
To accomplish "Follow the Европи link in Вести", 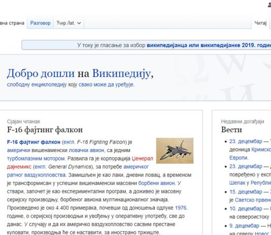I will click(x=239, y=158).
